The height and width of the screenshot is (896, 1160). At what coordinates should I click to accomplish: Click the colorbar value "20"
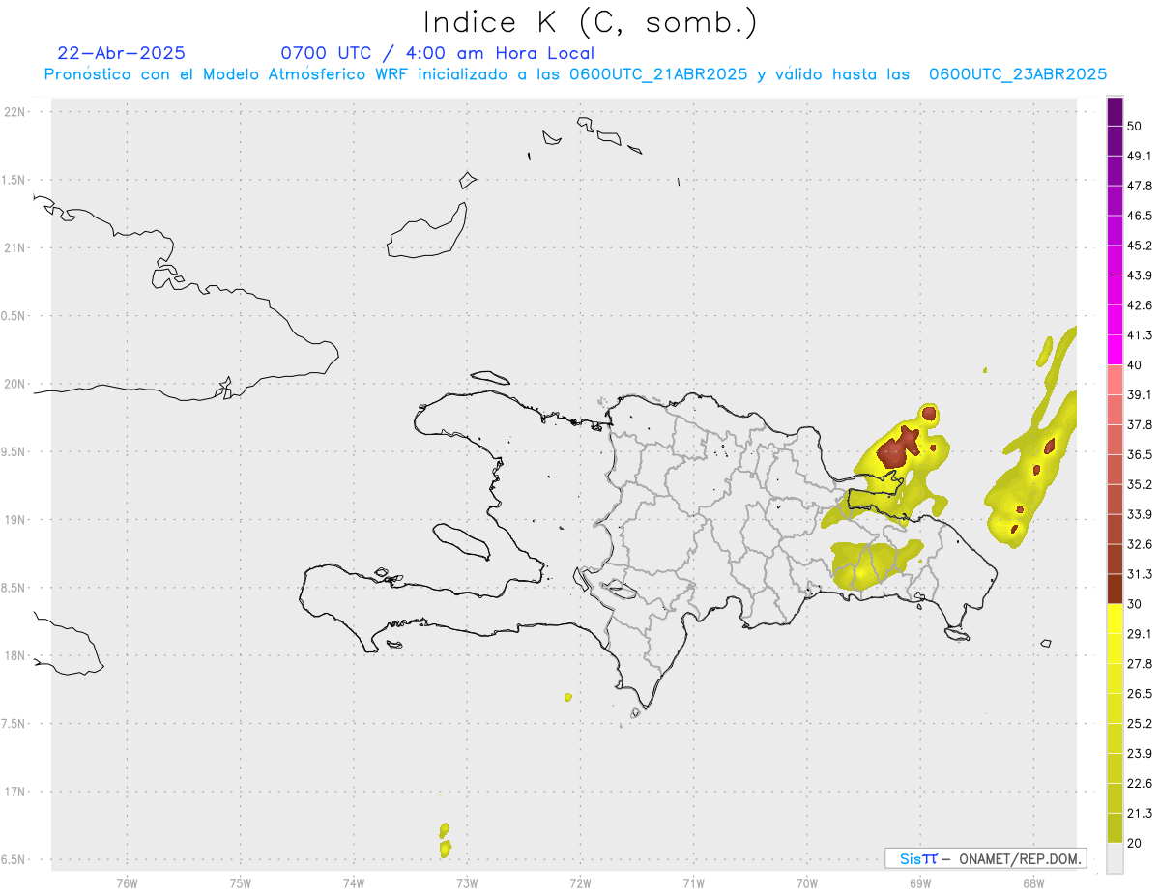click(x=1135, y=843)
